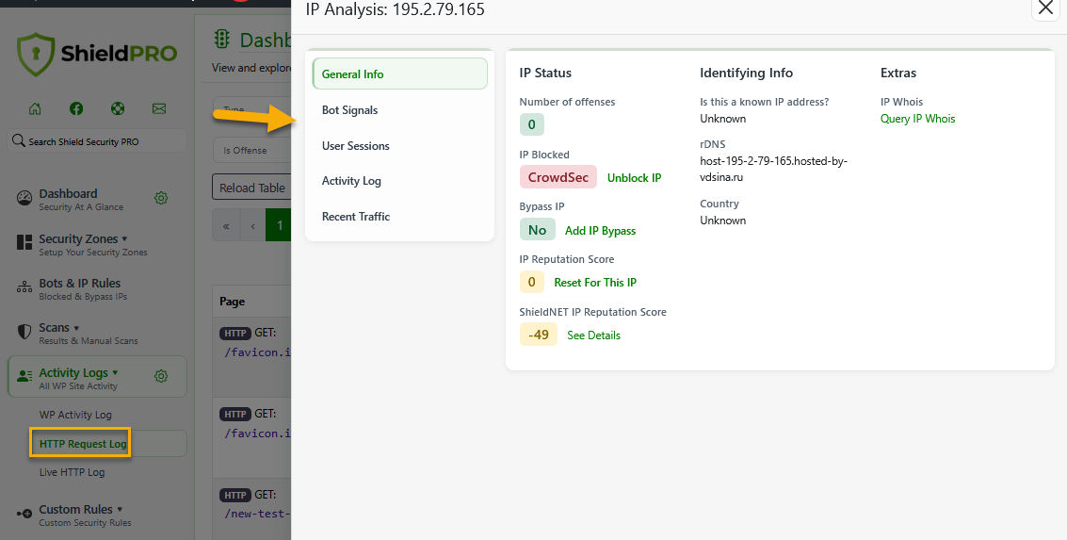
Task: Focus the Search Shield Security PRO field
Action: click(97, 141)
